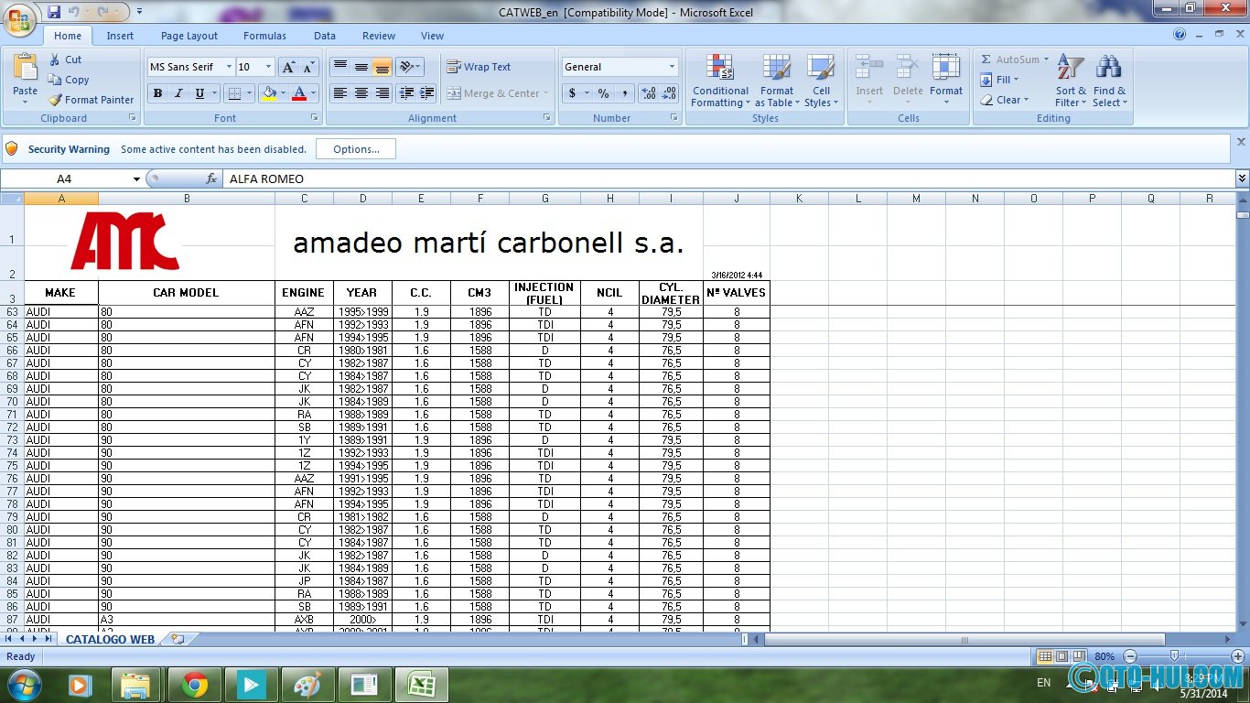Click the Insert Worksheet tab icon

[x=178, y=639]
